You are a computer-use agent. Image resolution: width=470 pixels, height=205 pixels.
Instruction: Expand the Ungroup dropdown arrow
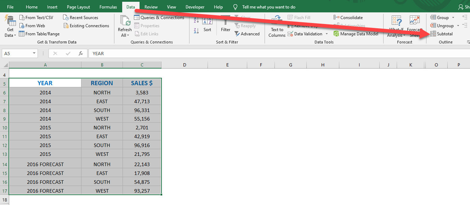(x=458, y=26)
